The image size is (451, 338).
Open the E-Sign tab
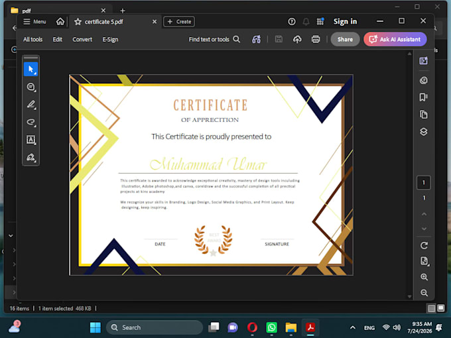point(110,39)
